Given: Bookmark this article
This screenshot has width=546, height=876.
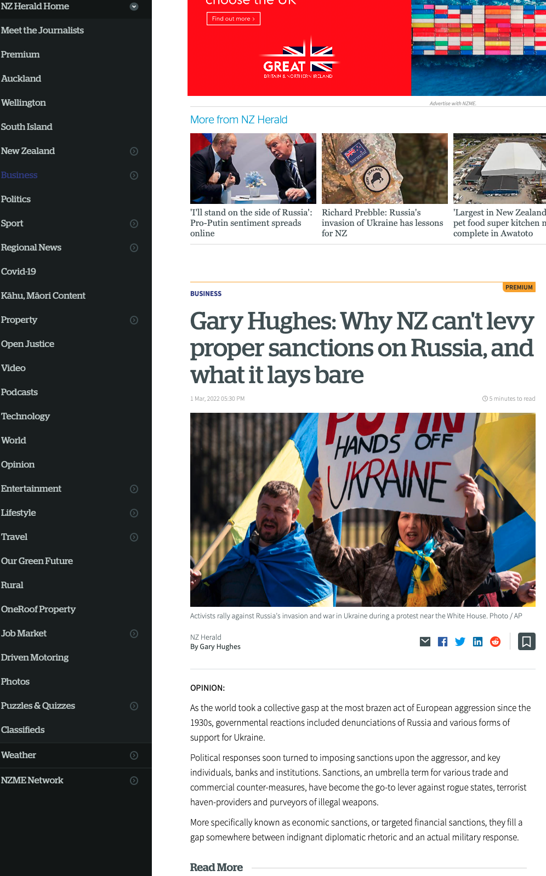Looking at the screenshot, I should pos(526,641).
